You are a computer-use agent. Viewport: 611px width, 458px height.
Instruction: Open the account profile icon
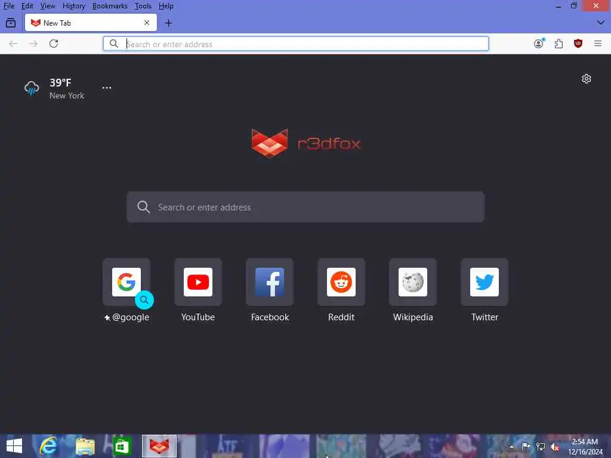pos(539,44)
